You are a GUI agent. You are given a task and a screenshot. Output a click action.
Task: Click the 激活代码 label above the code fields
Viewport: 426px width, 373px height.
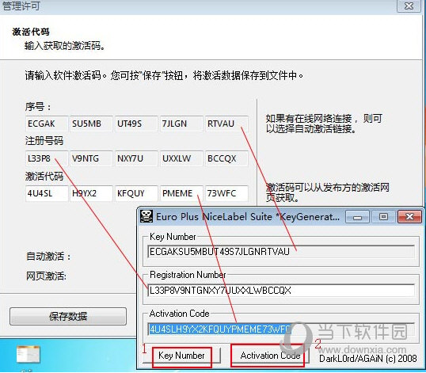coord(44,177)
